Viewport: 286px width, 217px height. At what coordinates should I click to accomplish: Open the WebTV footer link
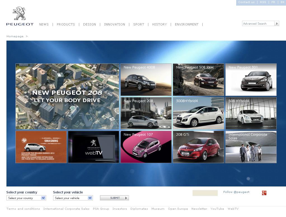pos(233,209)
